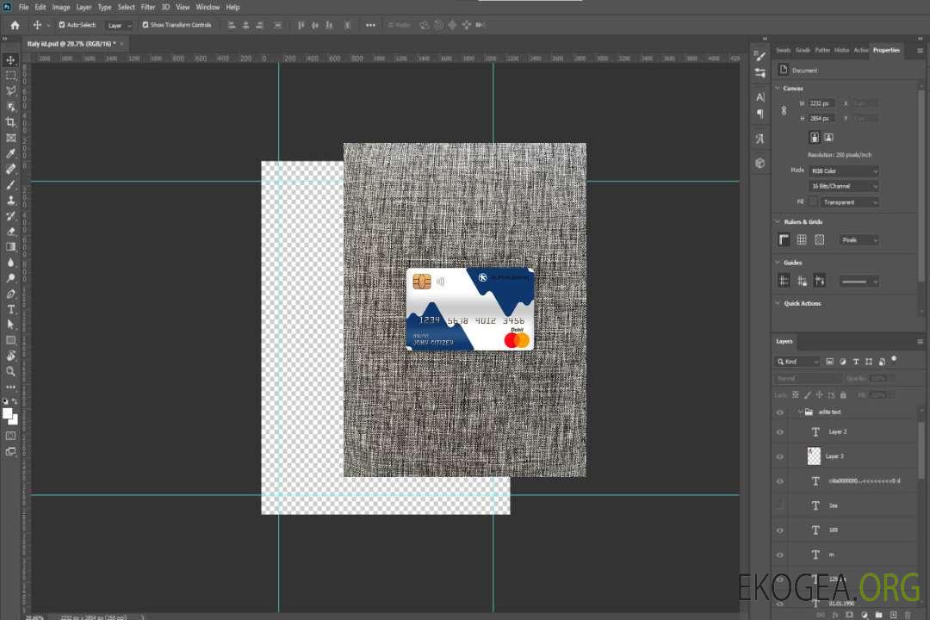
Task: Select the Lasso tool
Action: point(11,90)
